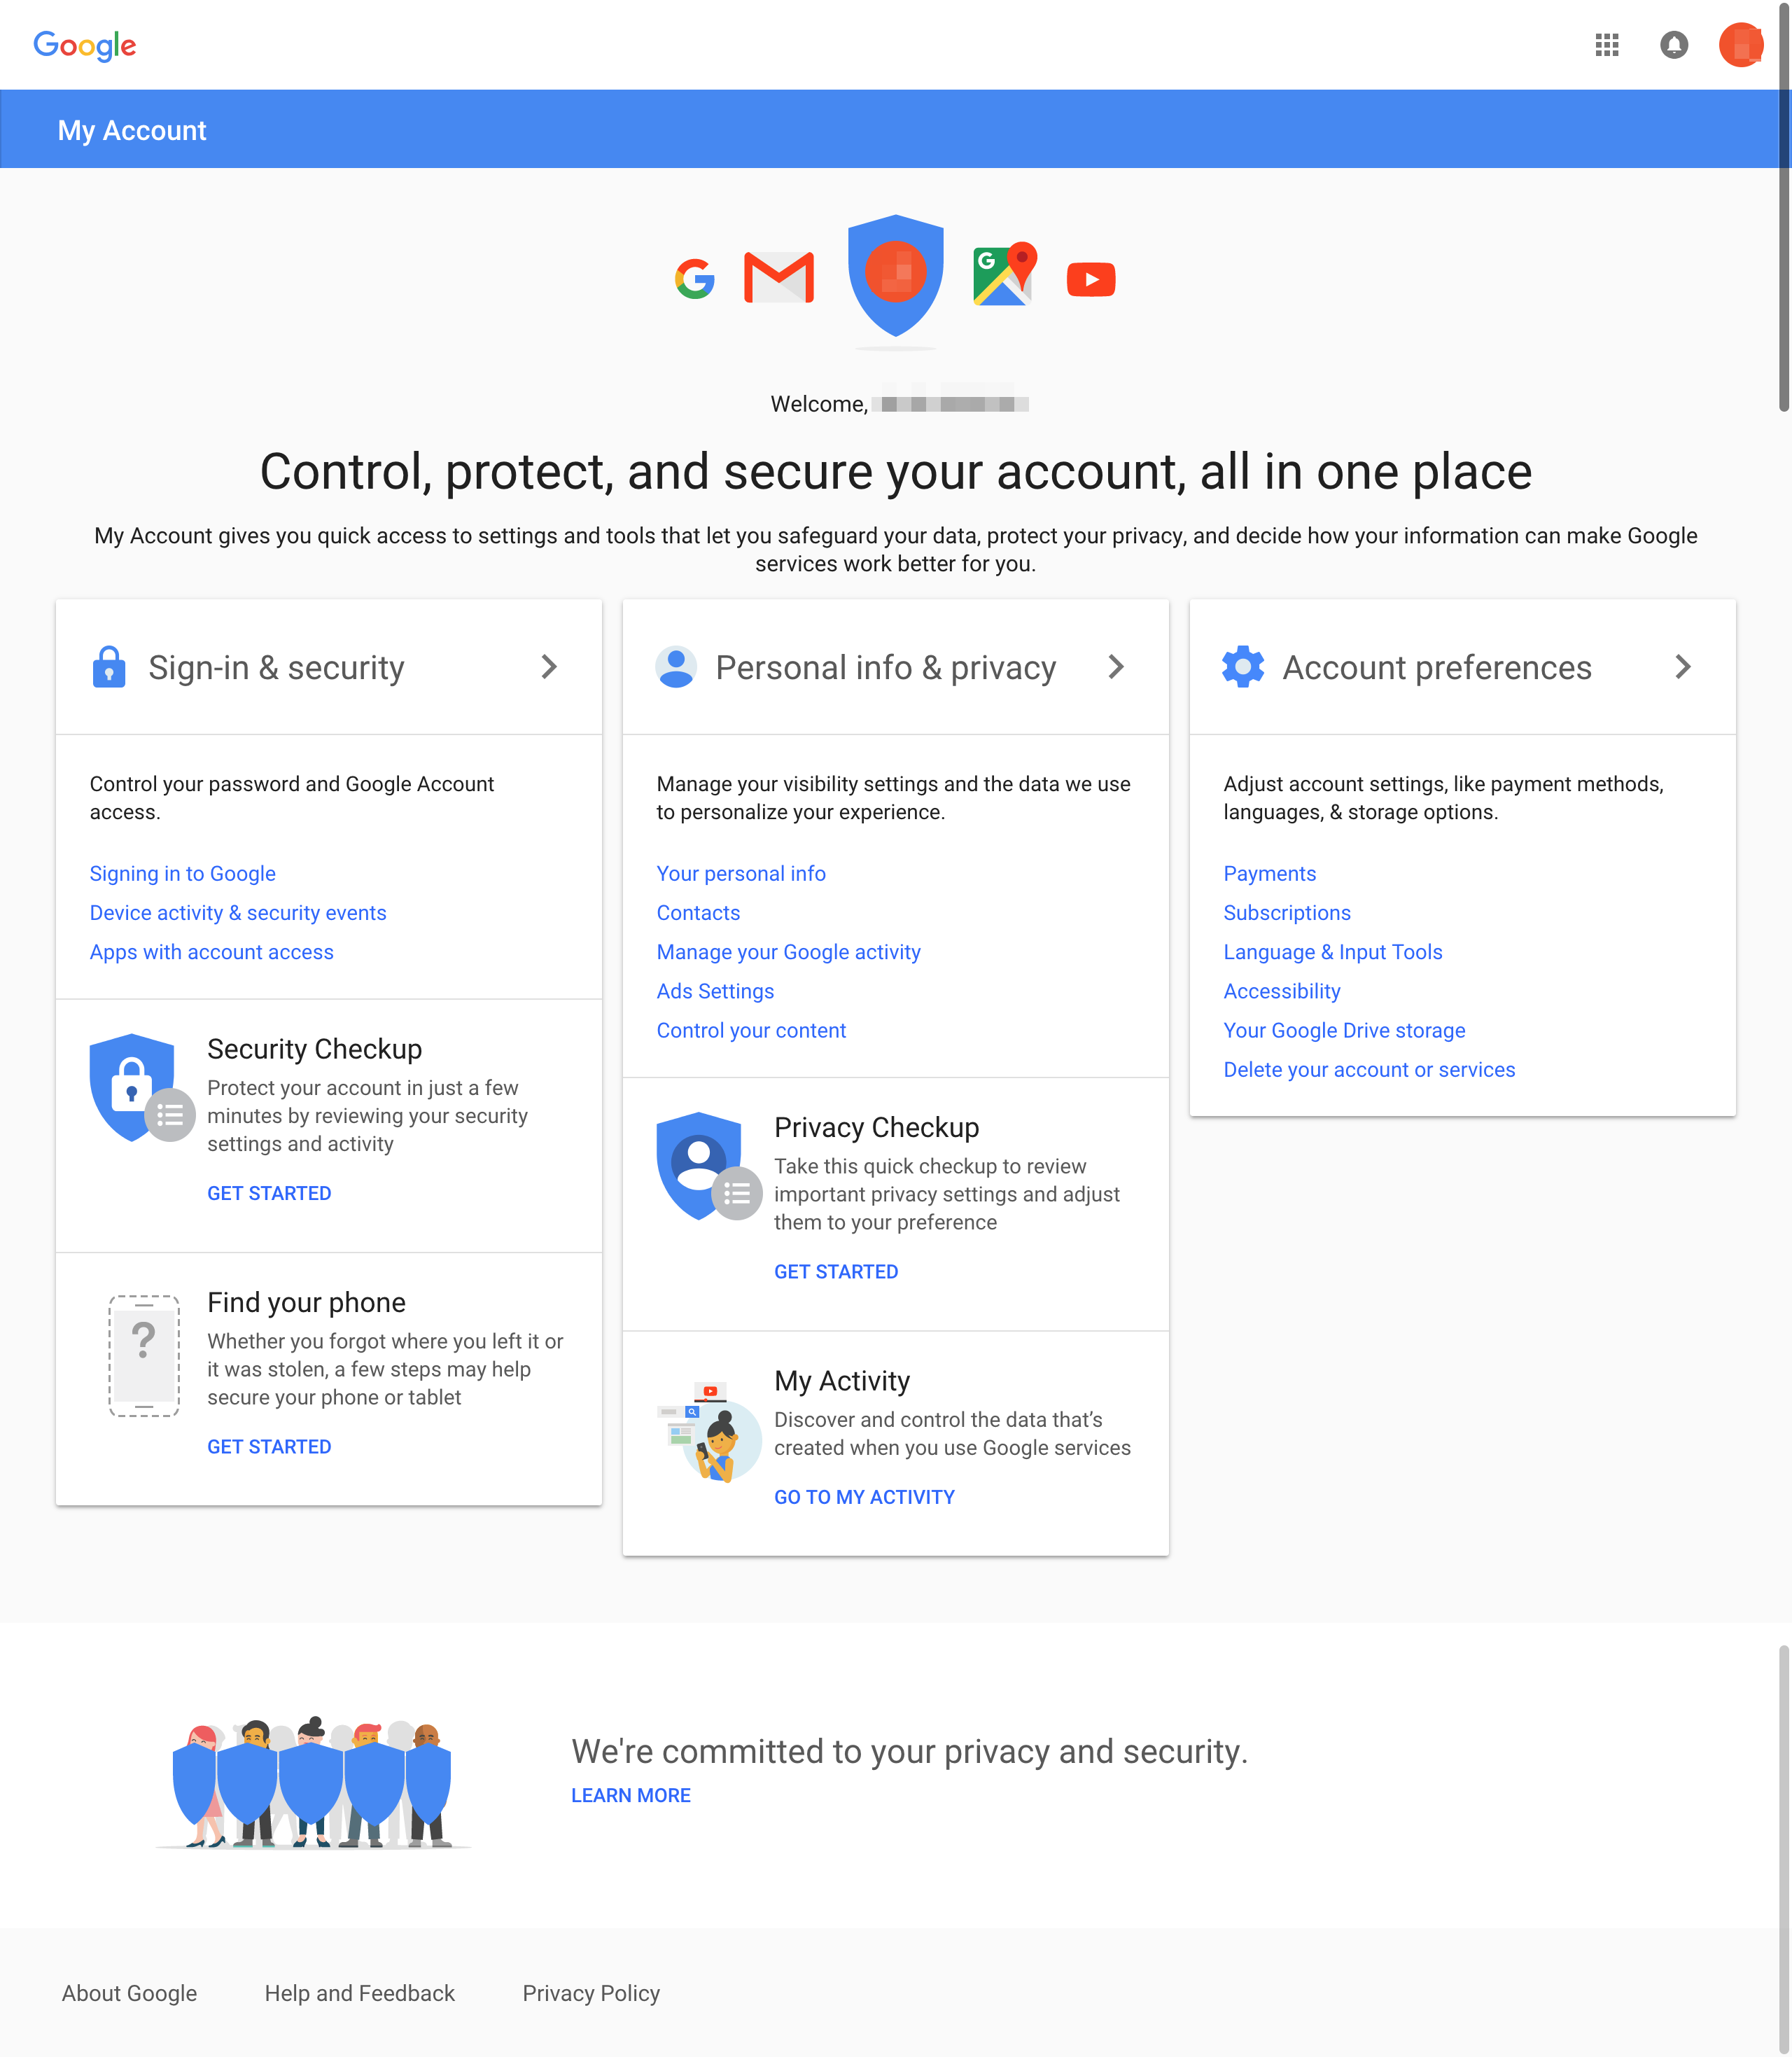1792x2057 pixels.
Task: Open Signing in to Google settings
Action: 182,873
